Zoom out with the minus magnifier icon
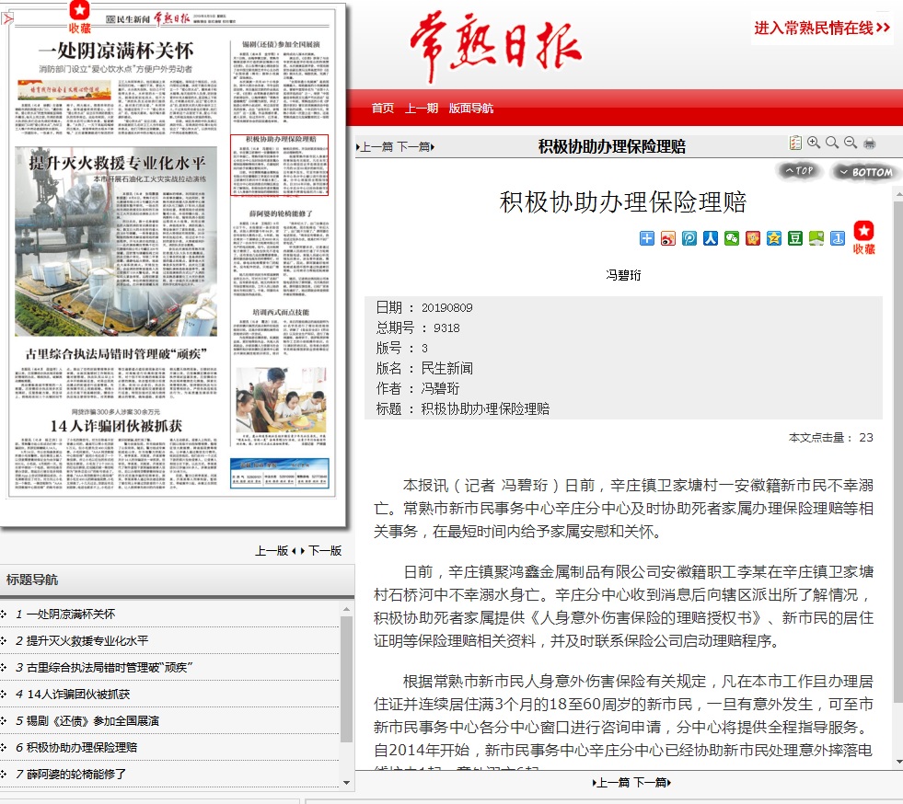The height and width of the screenshot is (804, 903). pyautogui.click(x=851, y=143)
